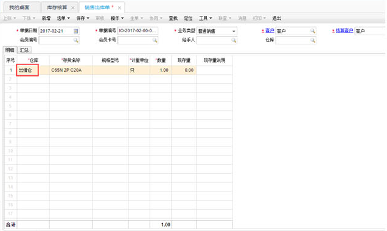Open the 保存 dropdown menu
This screenshot has height=231, width=387.
tap(83, 18)
